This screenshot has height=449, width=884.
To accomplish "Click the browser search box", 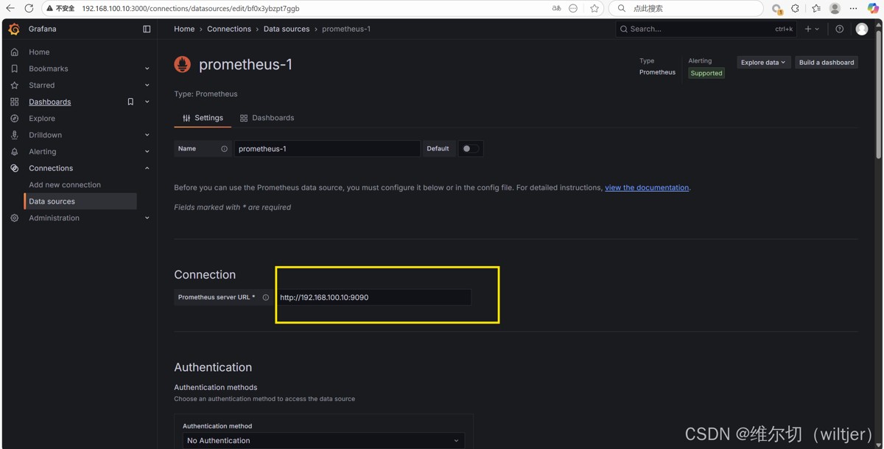I will [686, 8].
